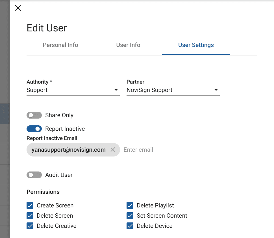Click the yanasupport@novisign.com email chip
The height and width of the screenshot is (238, 274).
tap(69, 150)
